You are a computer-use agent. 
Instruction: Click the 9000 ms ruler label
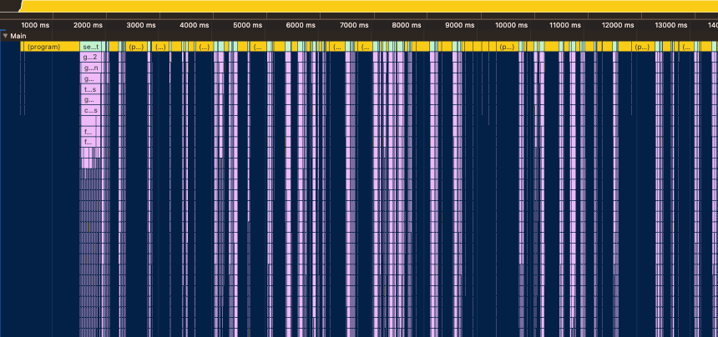459,26
